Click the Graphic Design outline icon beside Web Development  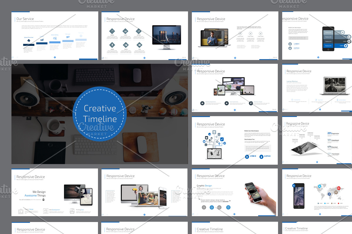click(21, 211)
